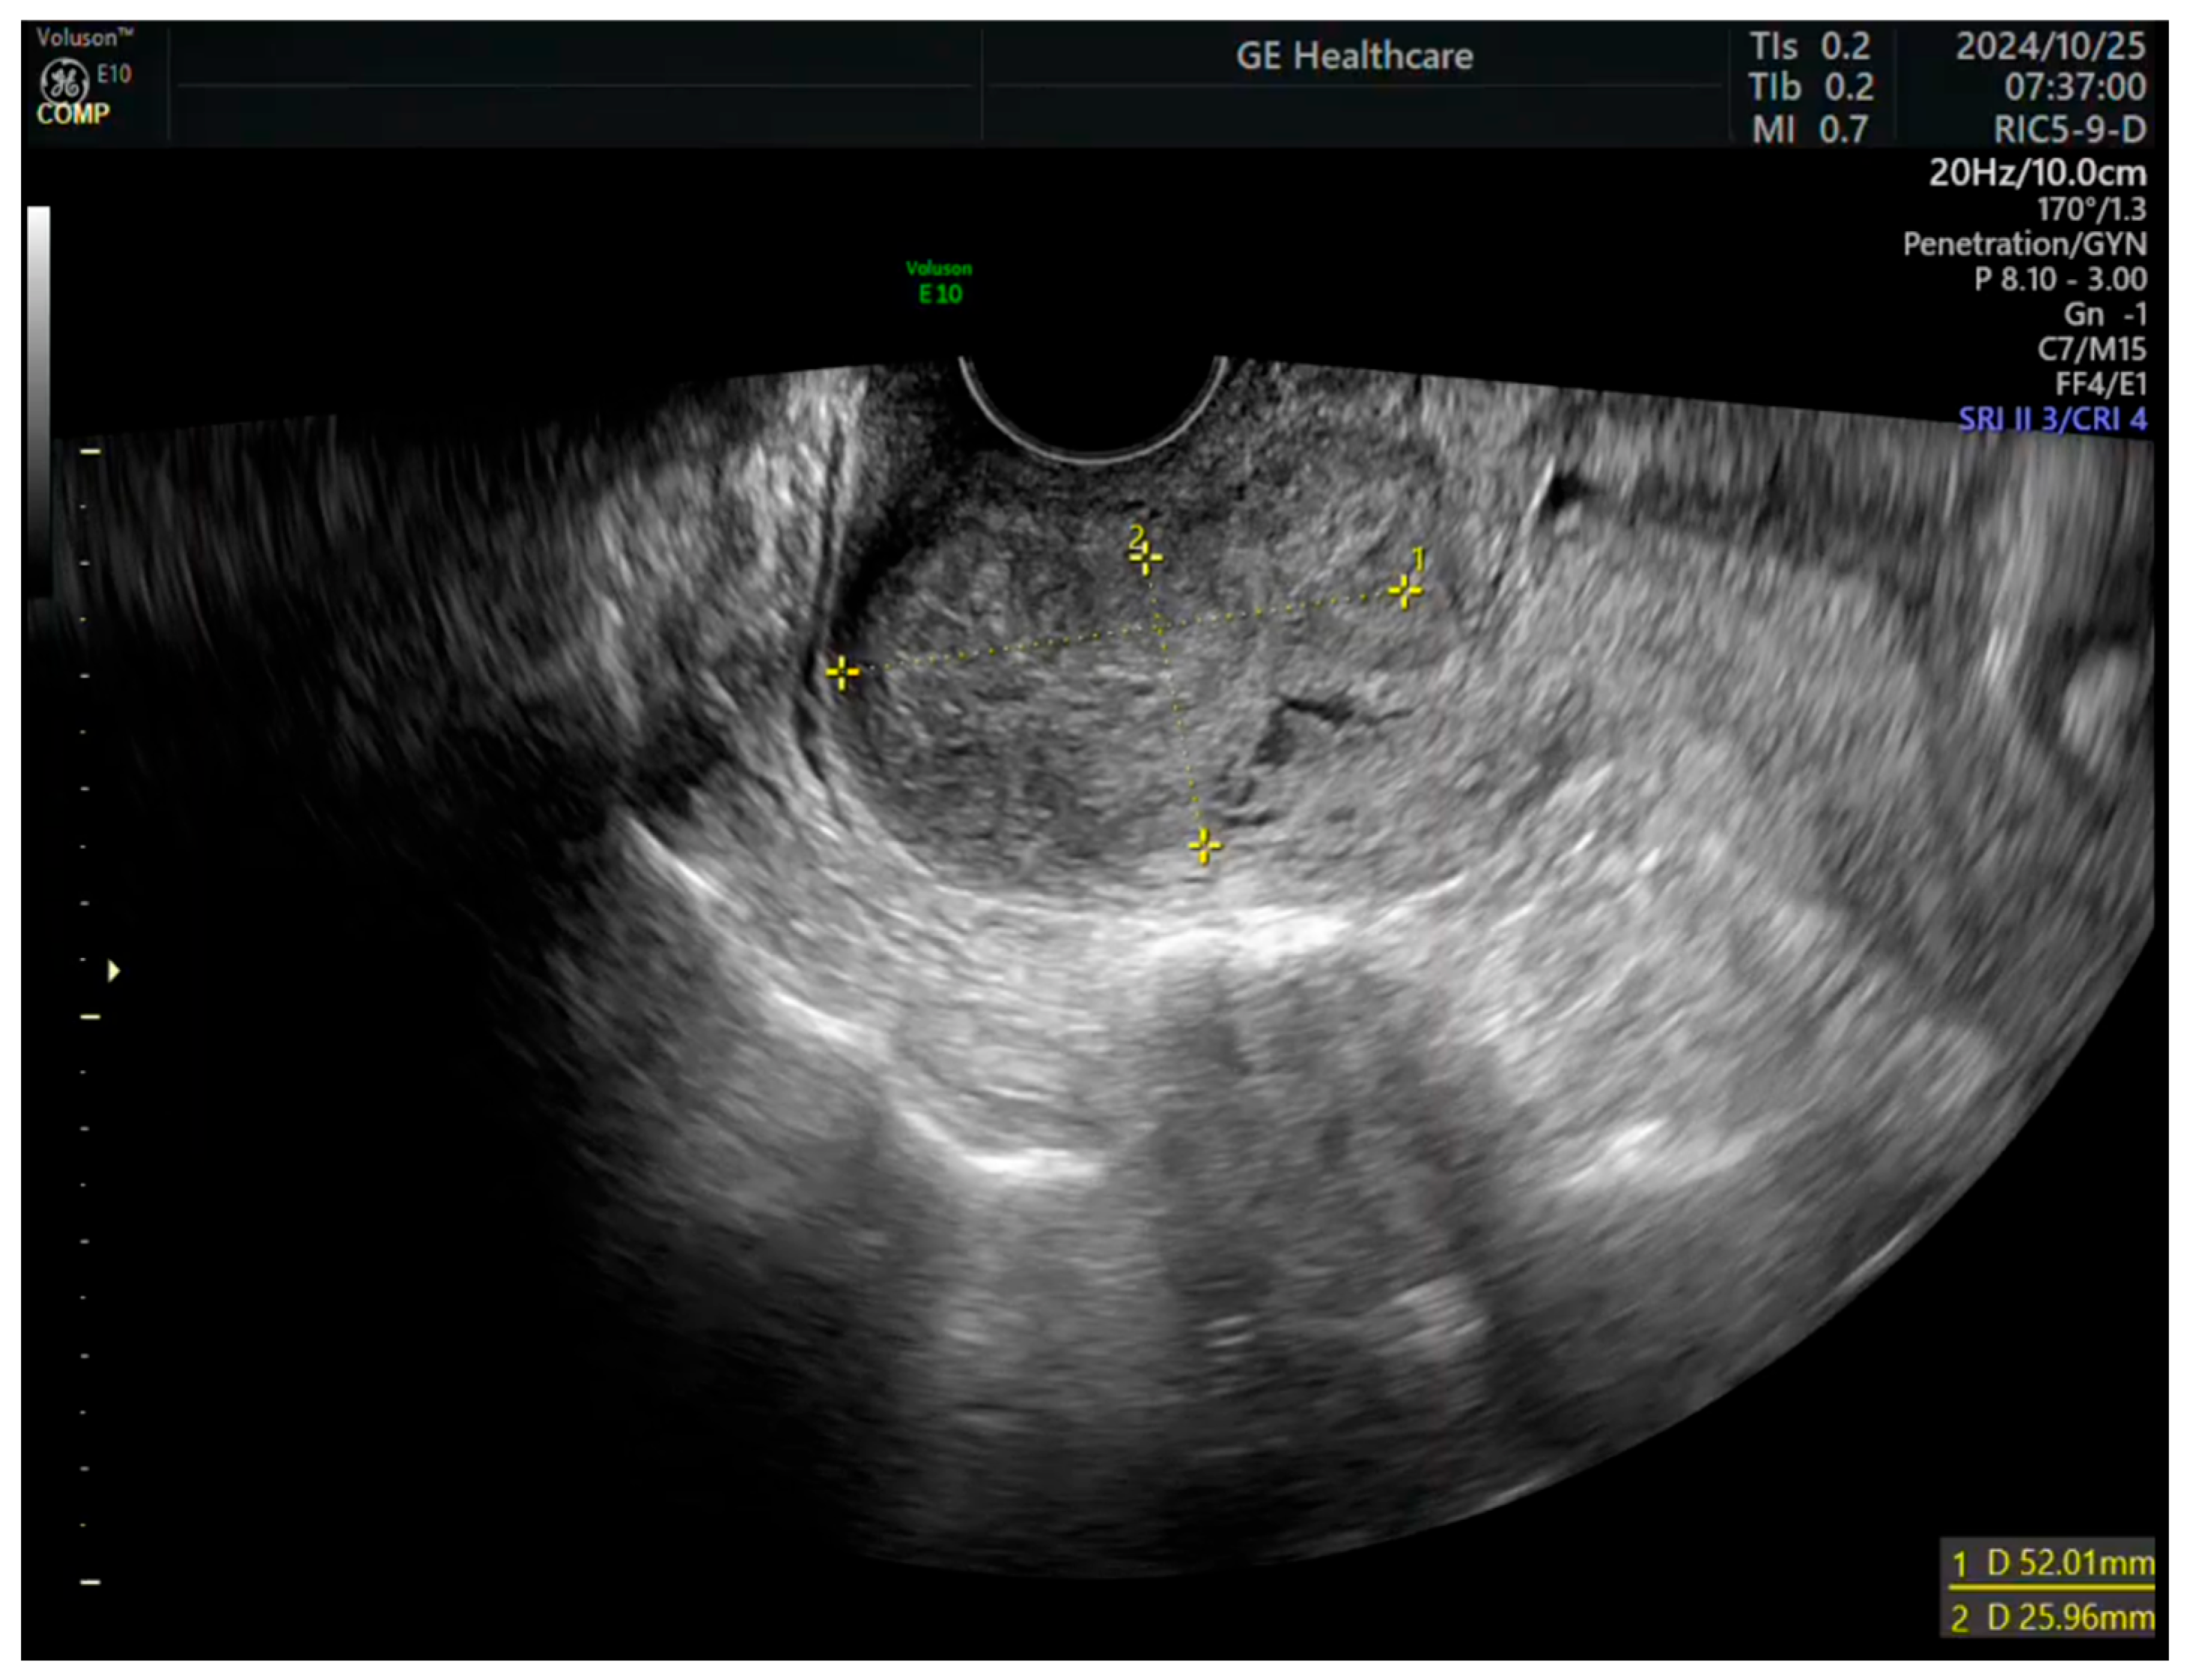Click the yellow focal zone arrow marker
The image size is (2193, 1680).
(x=113, y=971)
